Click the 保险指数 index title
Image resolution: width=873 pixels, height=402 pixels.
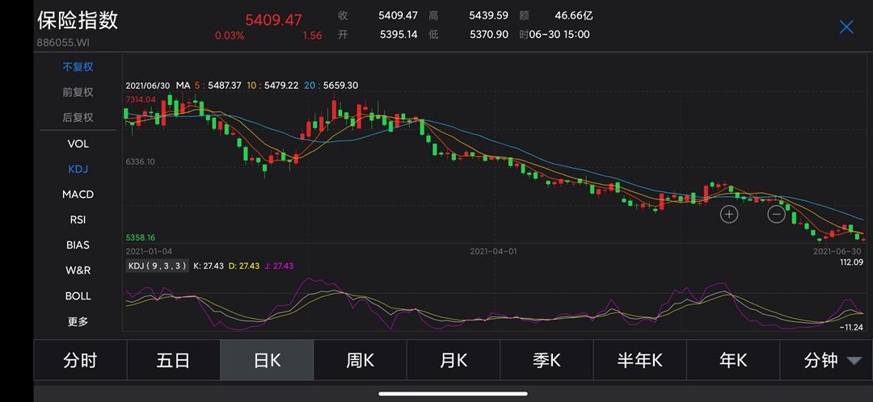click(x=78, y=21)
